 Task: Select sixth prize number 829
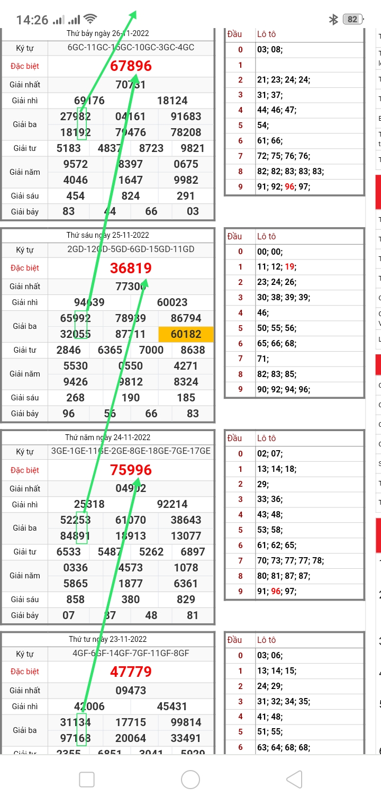[x=186, y=600]
